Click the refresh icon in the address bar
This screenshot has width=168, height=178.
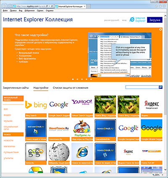52,6
